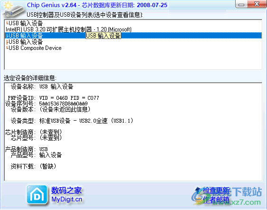Click the 产品制造商 USB line
The width and height of the screenshot is (267, 210).
click(x=27, y=149)
